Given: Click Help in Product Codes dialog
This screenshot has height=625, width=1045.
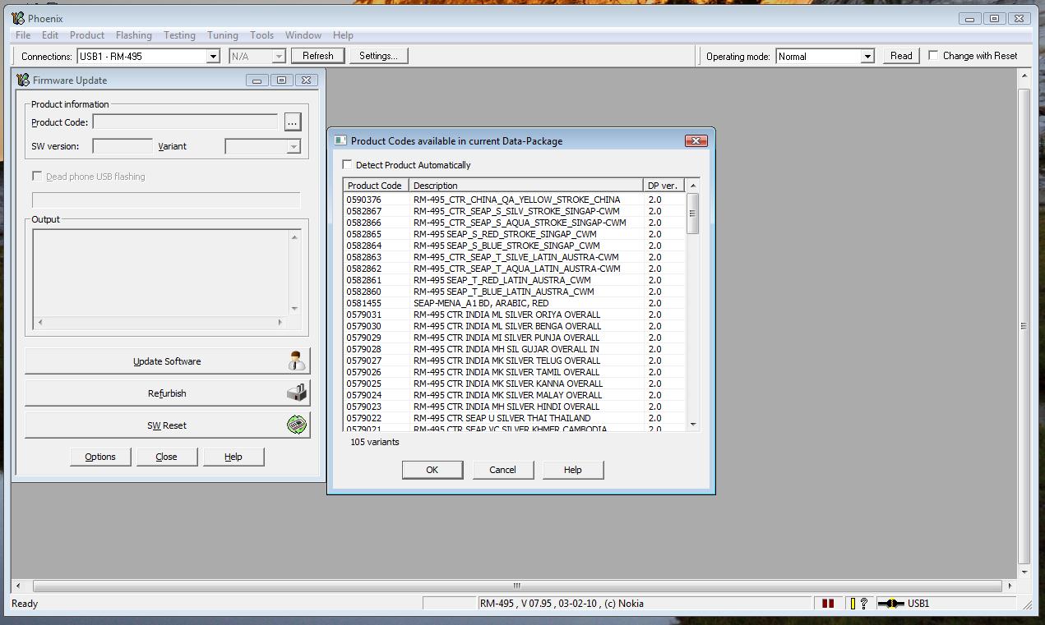Looking at the screenshot, I should tap(573, 470).
